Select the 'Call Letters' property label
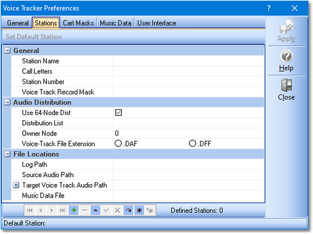The width and height of the screenshot is (313, 234). point(37,71)
